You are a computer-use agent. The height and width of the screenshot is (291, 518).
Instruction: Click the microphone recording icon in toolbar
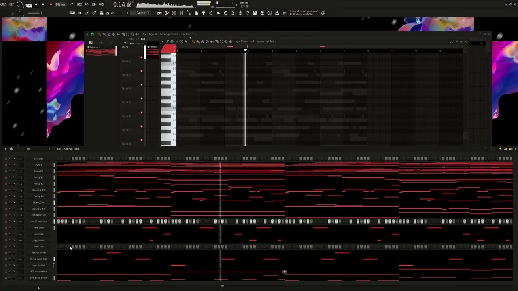[x=240, y=13]
